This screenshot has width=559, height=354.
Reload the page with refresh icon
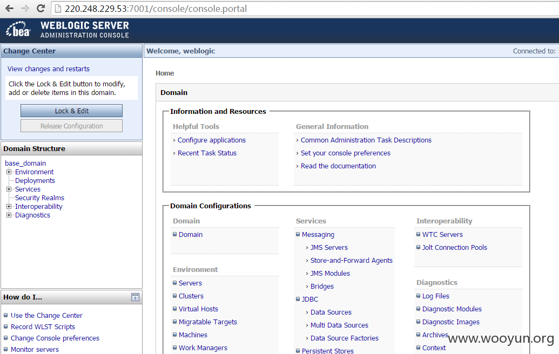pos(41,8)
